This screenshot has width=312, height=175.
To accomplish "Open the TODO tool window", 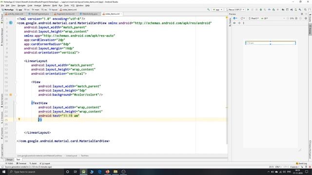I will [9, 163].
